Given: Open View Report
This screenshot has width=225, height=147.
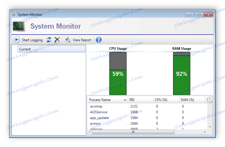Looking at the screenshot, I should (82, 40).
